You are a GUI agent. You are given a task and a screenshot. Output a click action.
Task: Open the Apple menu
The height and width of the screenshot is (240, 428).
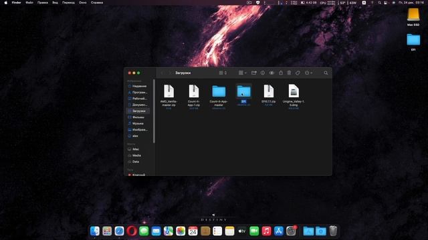6,3
